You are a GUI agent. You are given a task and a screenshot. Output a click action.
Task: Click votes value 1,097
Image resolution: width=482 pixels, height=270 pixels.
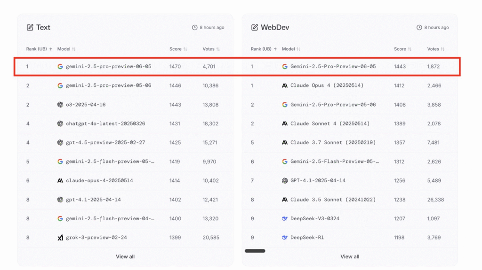[x=434, y=218]
